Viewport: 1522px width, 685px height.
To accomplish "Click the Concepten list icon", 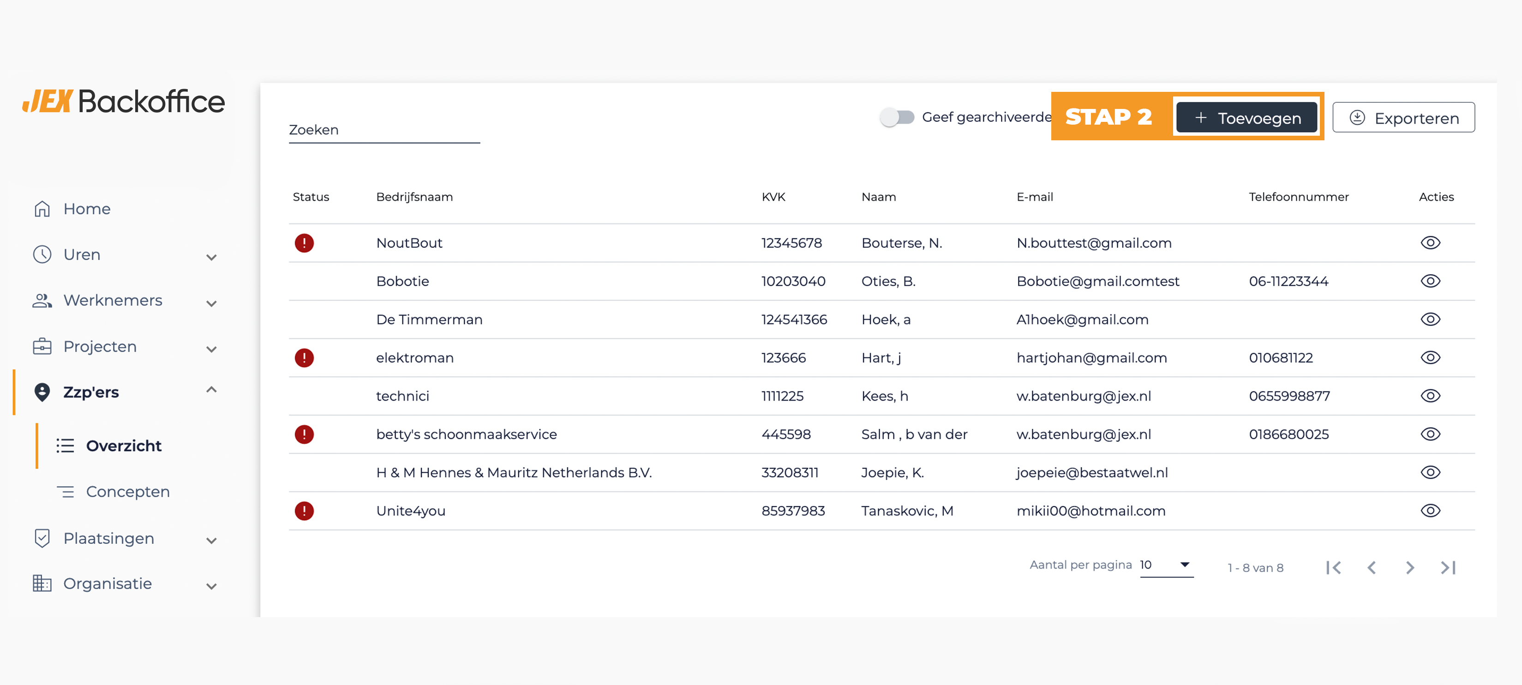I will tap(65, 492).
